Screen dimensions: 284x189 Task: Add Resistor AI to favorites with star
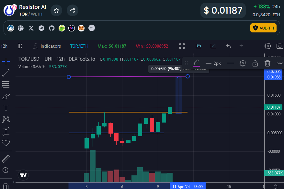point(56,10)
